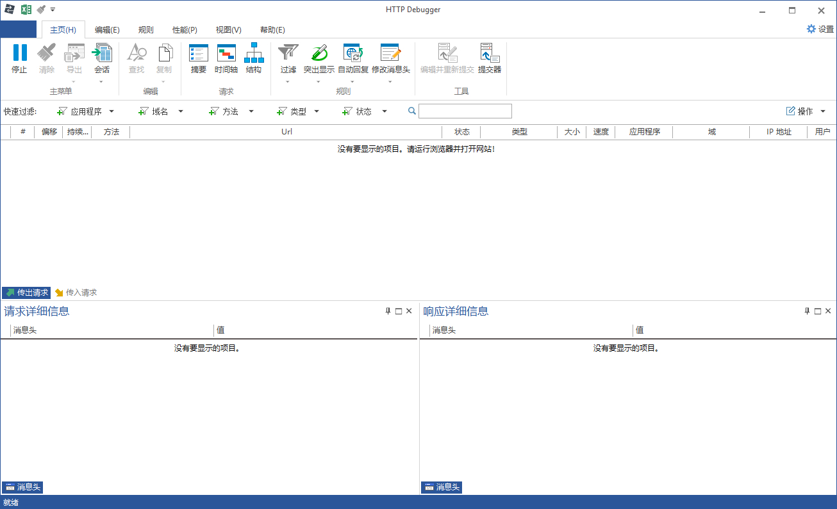Click the 修改消息头 modify header icon
The height and width of the screenshot is (509, 837).
(x=390, y=53)
